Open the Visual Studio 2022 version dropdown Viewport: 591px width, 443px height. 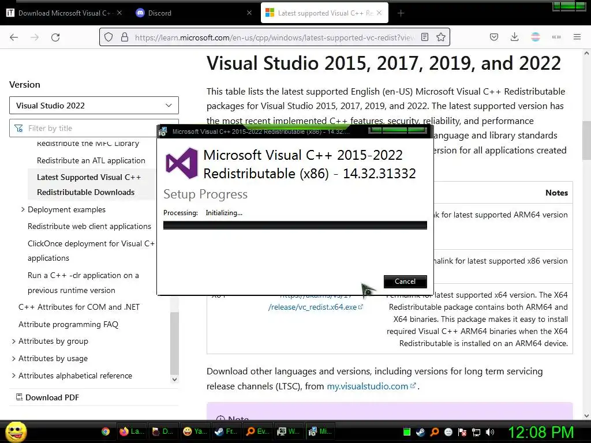[94, 106]
